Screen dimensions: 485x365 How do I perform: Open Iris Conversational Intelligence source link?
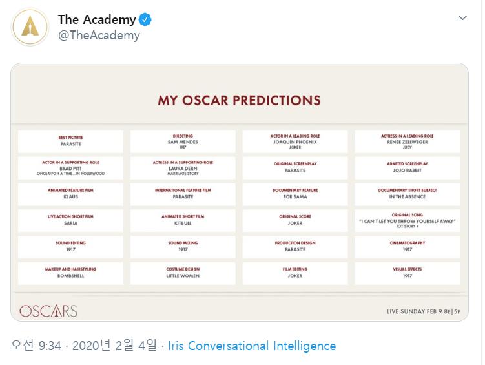click(x=252, y=346)
